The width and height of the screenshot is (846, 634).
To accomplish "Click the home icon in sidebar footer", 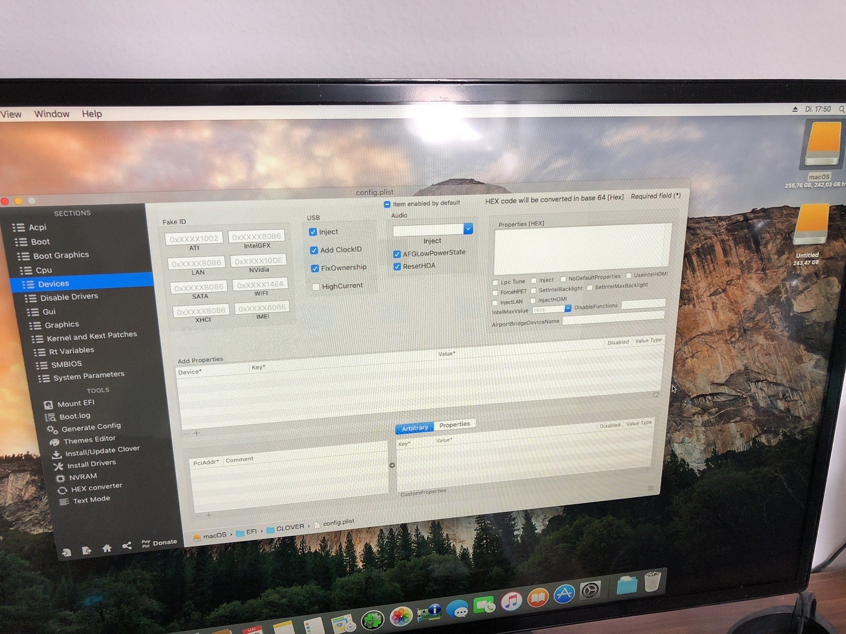I will click(x=107, y=548).
